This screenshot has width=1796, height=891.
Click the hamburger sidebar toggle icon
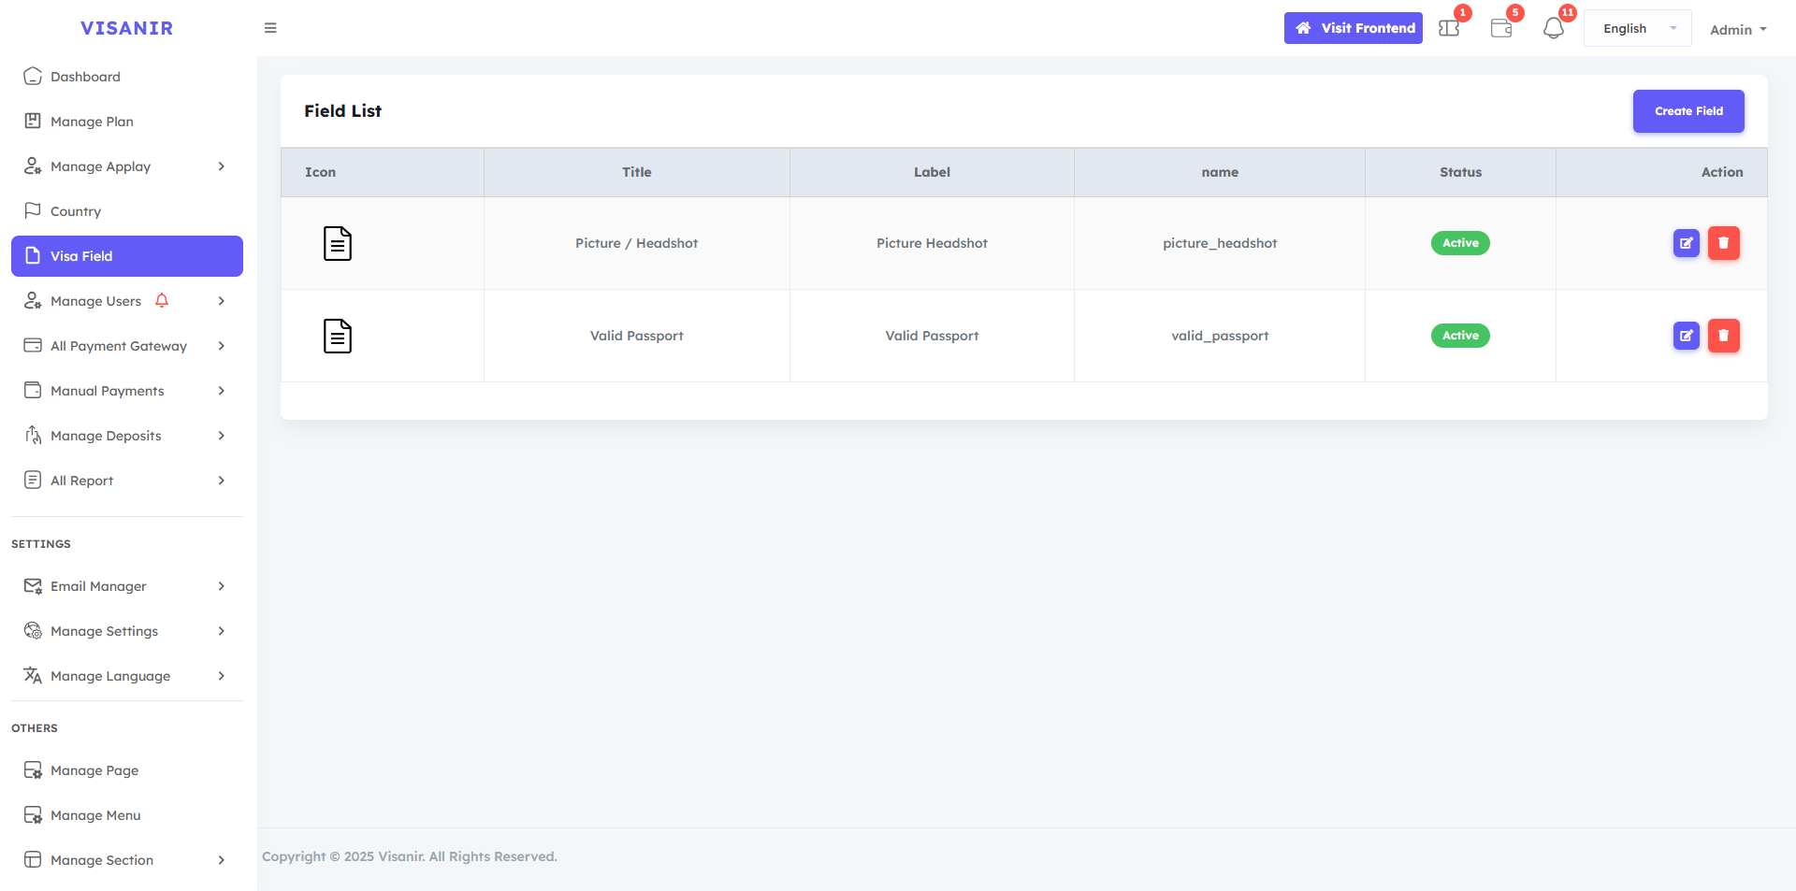pos(270,28)
